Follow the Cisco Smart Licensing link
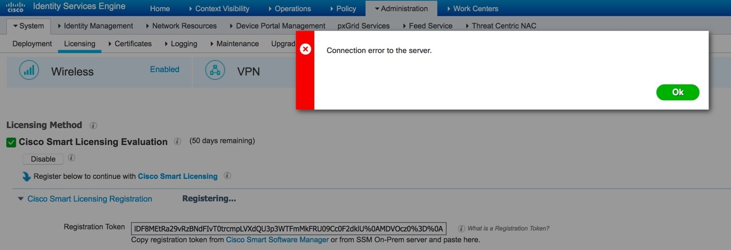Screen dimensions: 731x250 tap(178, 176)
